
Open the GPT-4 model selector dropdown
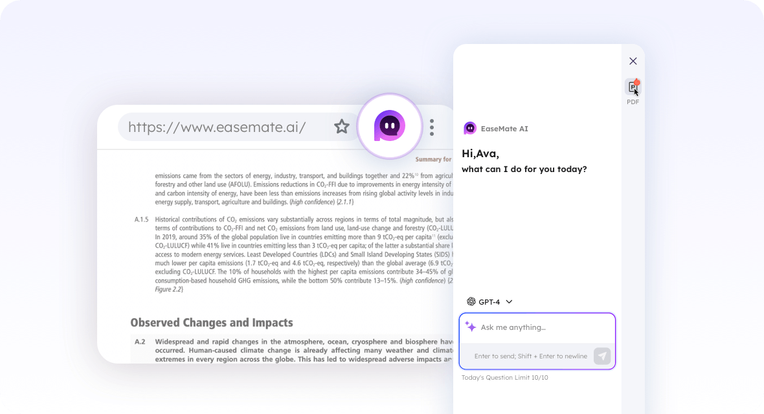489,301
